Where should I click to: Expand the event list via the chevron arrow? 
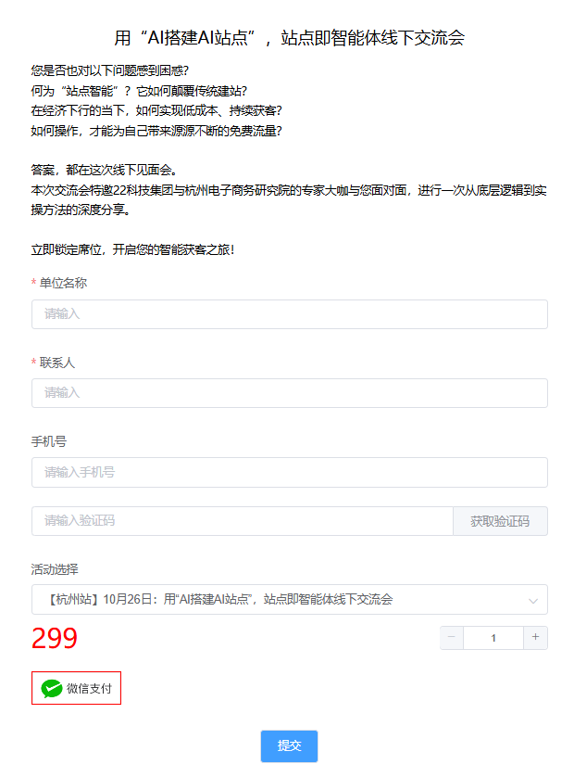point(533,601)
